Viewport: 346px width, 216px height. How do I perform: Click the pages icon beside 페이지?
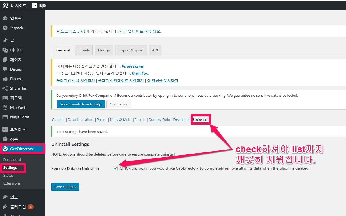pyautogui.click(x=5, y=60)
